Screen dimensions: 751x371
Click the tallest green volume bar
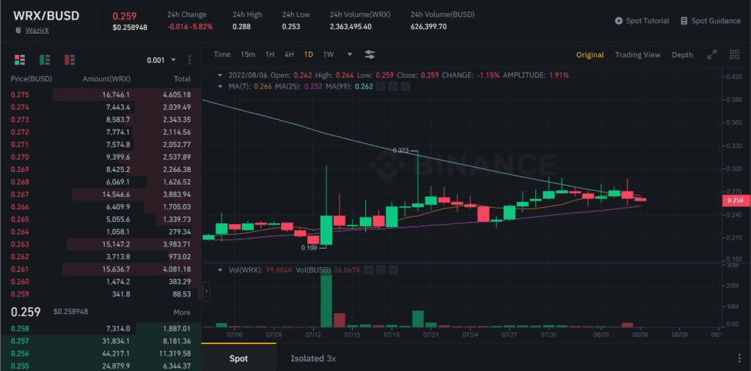click(x=326, y=299)
